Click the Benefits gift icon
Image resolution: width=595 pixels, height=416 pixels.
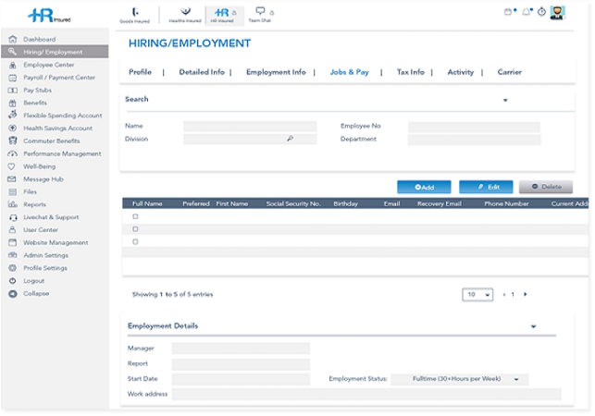click(13, 103)
